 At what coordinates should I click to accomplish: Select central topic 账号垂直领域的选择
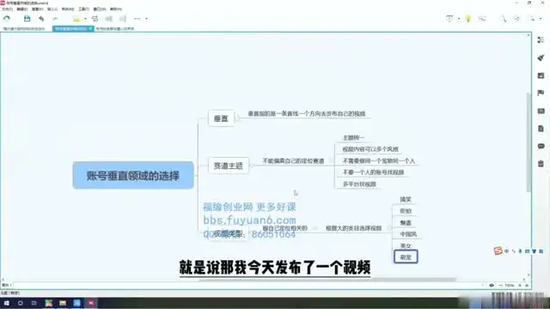click(x=133, y=175)
